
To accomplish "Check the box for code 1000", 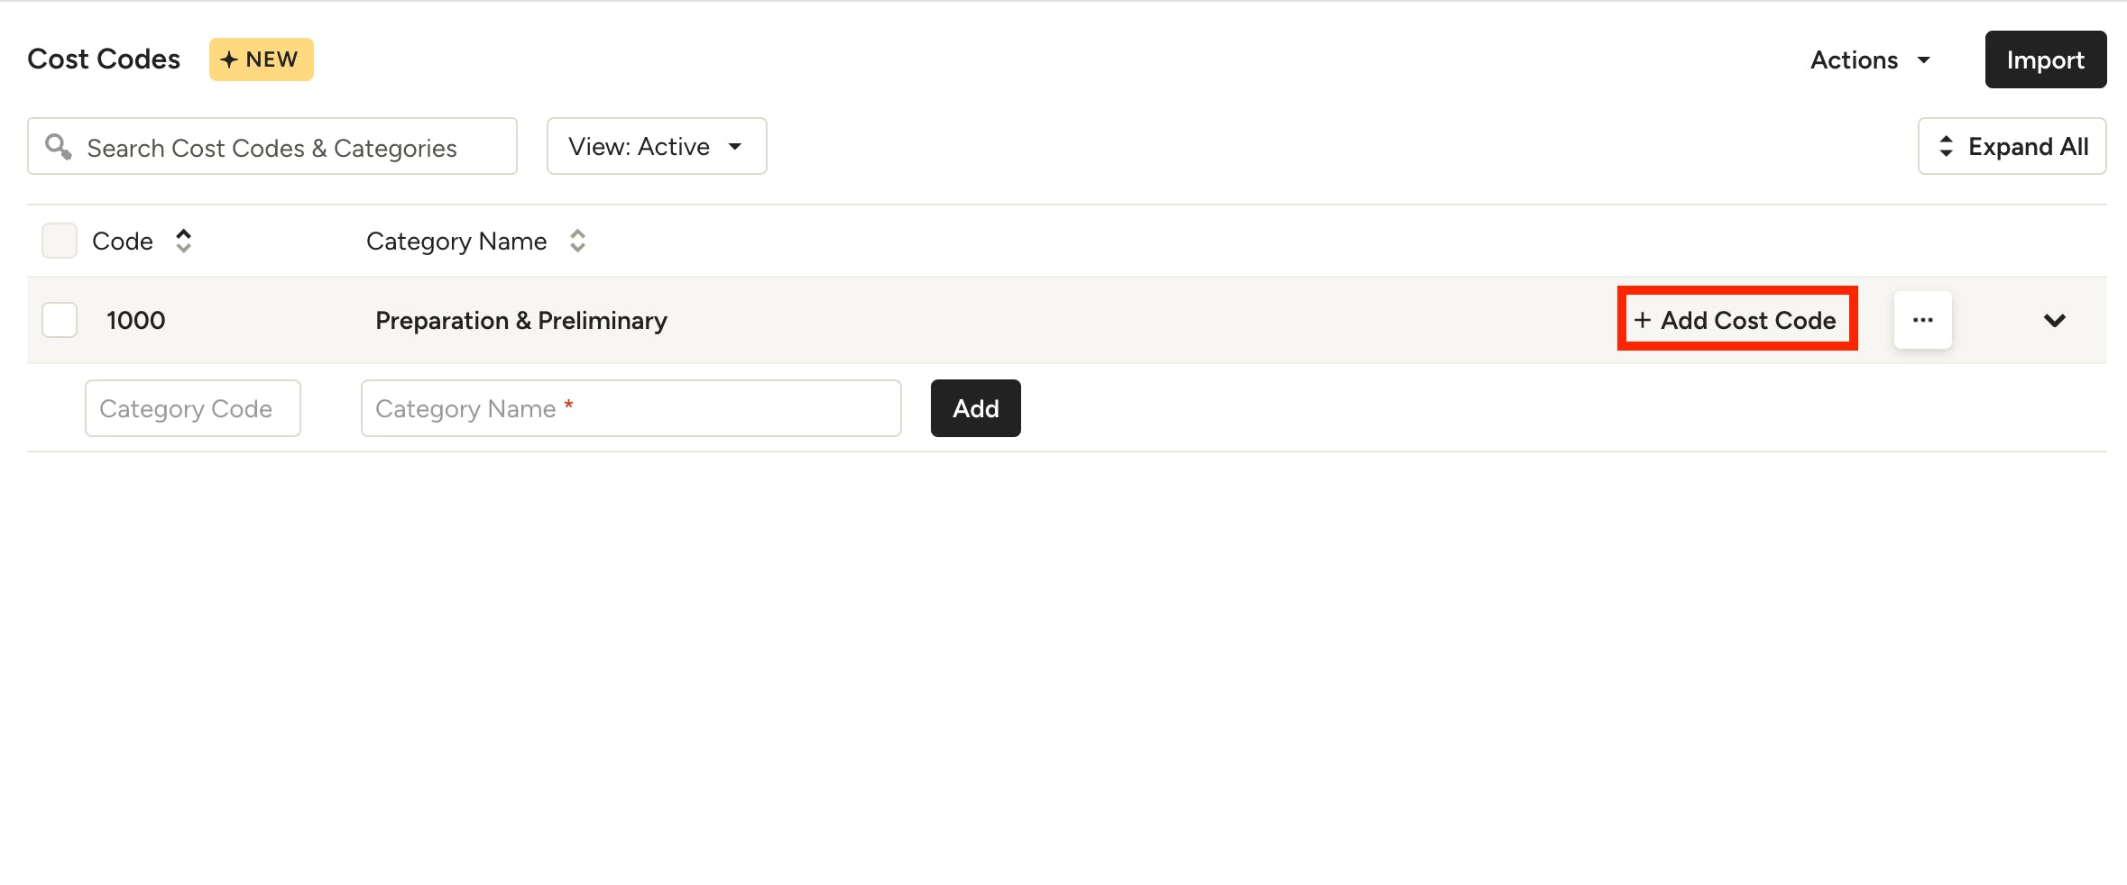I will [60, 320].
